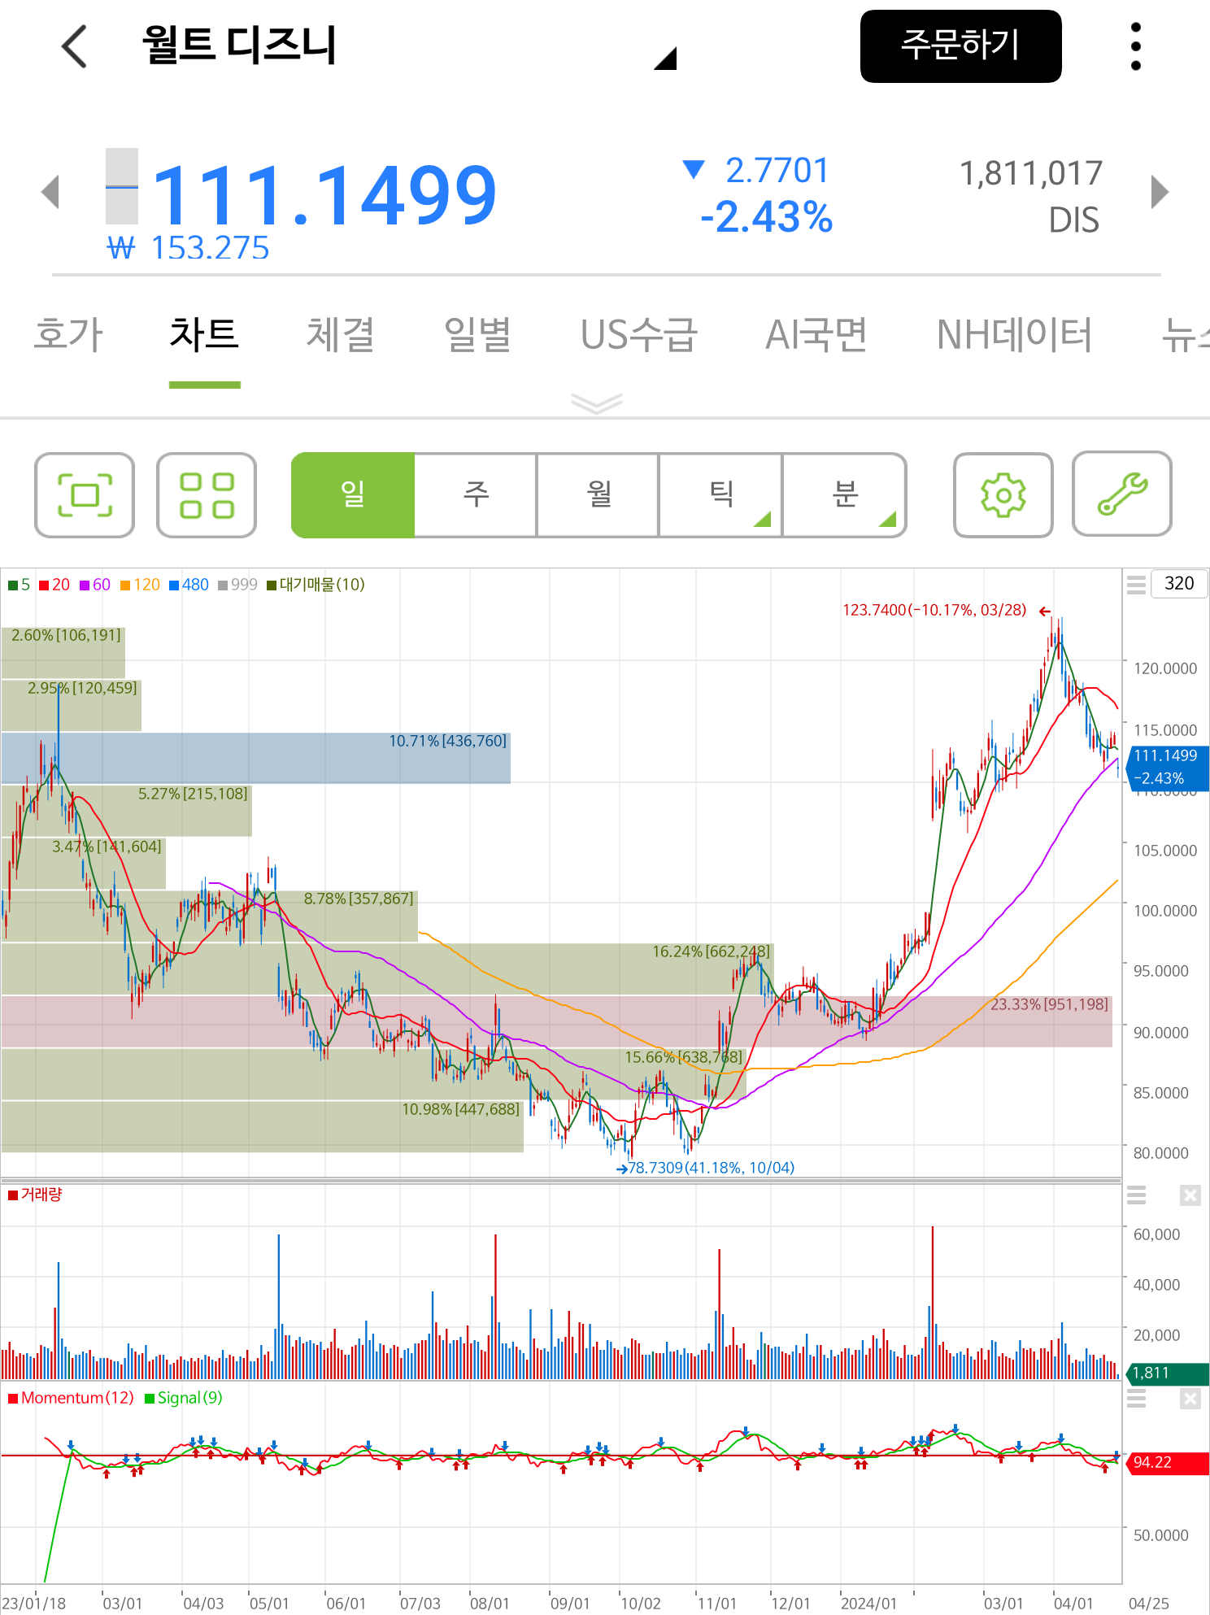Click the 거래량 volume legend label
The width and height of the screenshot is (1210, 1615).
point(35,1195)
